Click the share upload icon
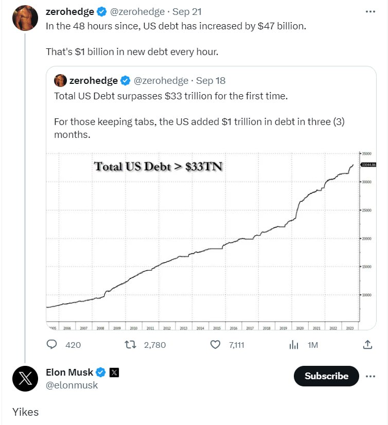This screenshot has width=388, height=425. click(367, 345)
